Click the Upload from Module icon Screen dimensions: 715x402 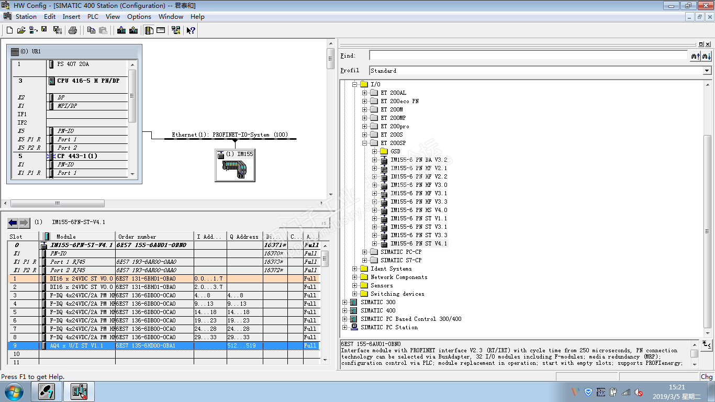pos(133,30)
